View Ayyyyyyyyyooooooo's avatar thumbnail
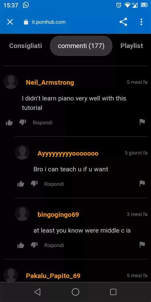The width and height of the screenshot is (151, 302). pos(22,152)
